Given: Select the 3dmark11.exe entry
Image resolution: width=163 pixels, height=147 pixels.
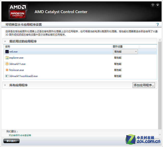Looking at the screenshot, I should click(x=17, y=64).
